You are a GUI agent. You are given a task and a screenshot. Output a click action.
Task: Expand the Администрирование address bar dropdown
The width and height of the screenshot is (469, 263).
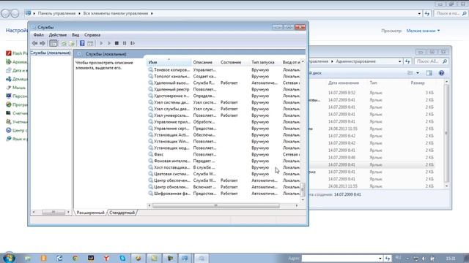click(x=399, y=61)
